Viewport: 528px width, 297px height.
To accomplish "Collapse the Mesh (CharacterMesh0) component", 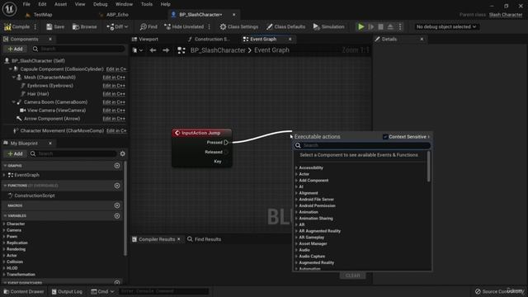I will (x=14, y=78).
